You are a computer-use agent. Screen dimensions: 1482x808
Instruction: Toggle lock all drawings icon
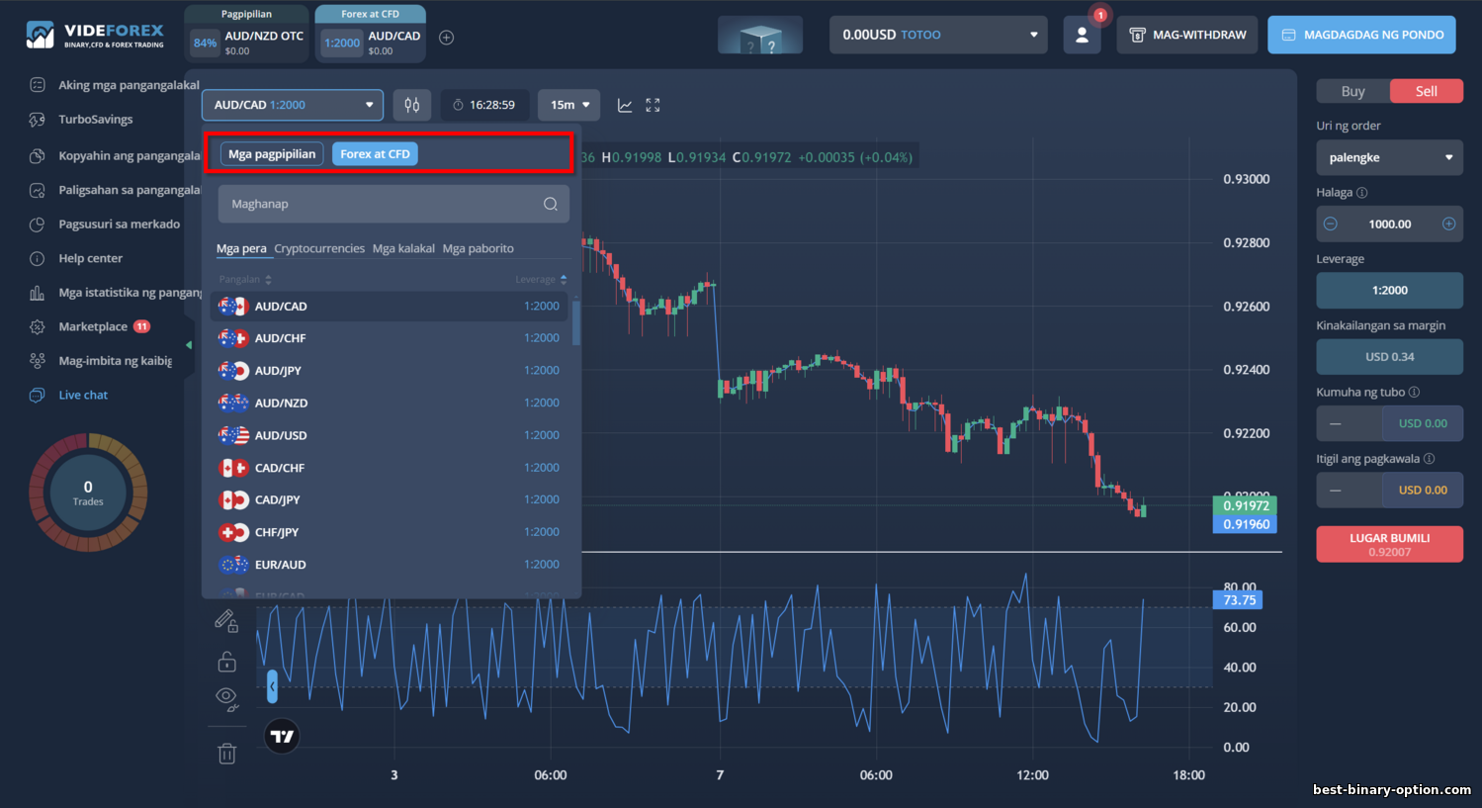point(226,662)
